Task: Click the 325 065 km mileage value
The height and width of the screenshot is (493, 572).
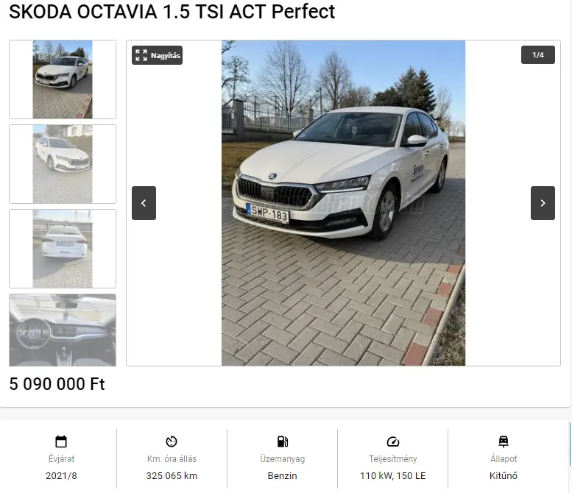Action: pos(172,475)
